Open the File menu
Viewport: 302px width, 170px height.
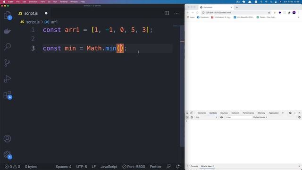coord(18,2)
